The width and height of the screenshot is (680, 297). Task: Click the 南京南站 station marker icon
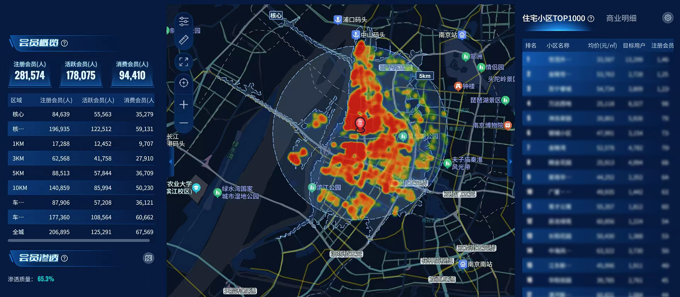coord(463,264)
